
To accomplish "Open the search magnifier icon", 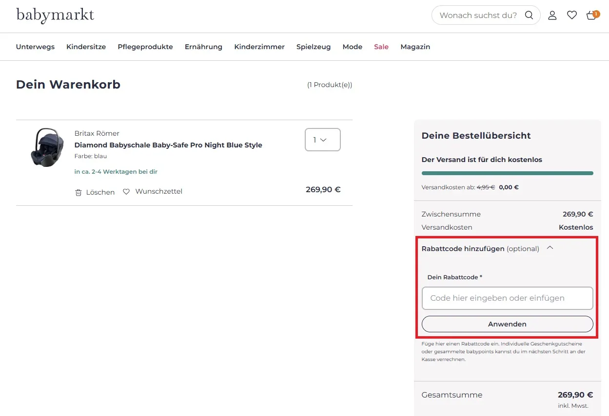I will click(529, 15).
